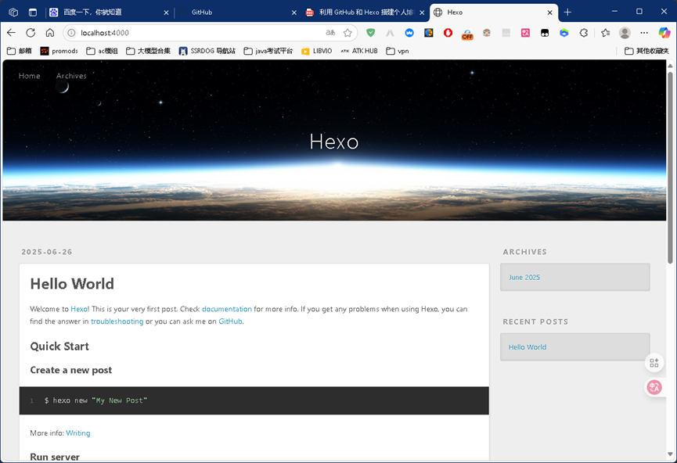Add this page to favorites star
Screen dimensions: 677x463
click(348, 33)
